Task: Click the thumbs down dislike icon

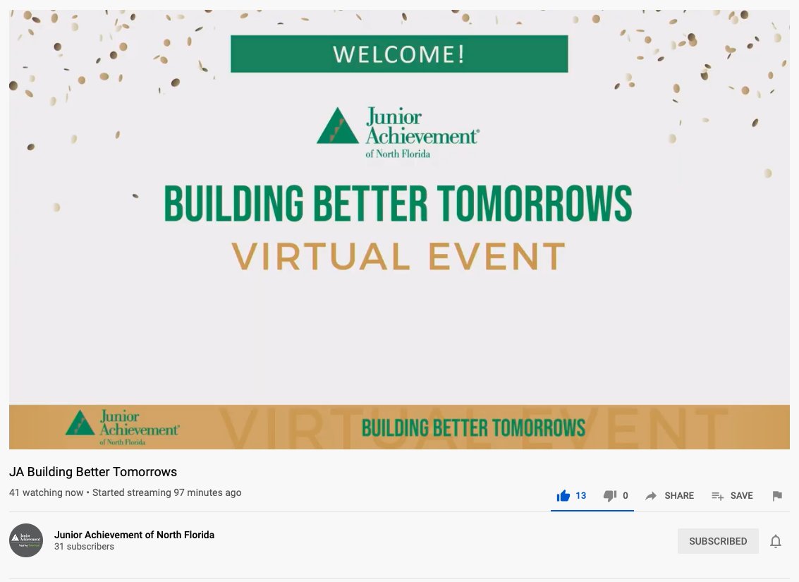Action: (610, 496)
